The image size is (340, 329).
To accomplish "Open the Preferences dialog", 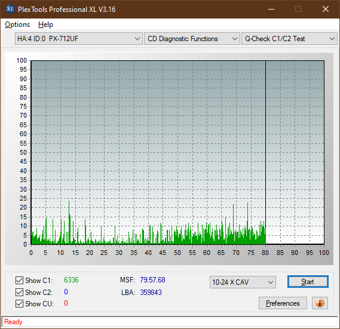I will pos(283,303).
